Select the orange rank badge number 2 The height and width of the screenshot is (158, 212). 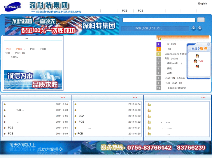(x=158, y=49)
